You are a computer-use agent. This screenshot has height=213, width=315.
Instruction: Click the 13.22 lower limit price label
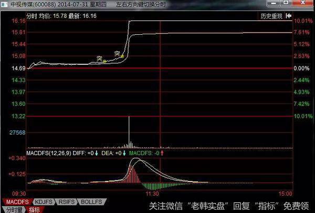coord(19,116)
